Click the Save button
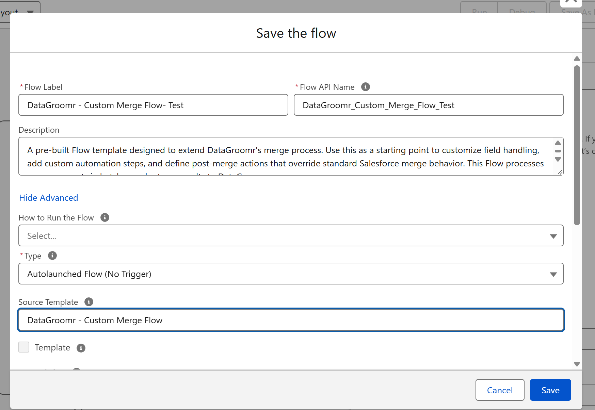This screenshot has width=595, height=410. pyautogui.click(x=550, y=390)
